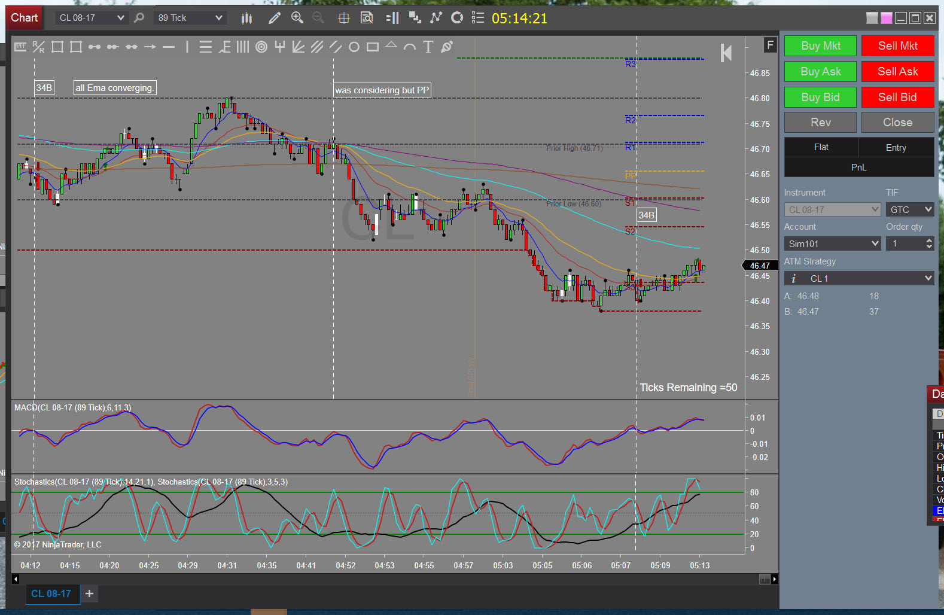Click the ATM strategy info i icon

point(794,279)
